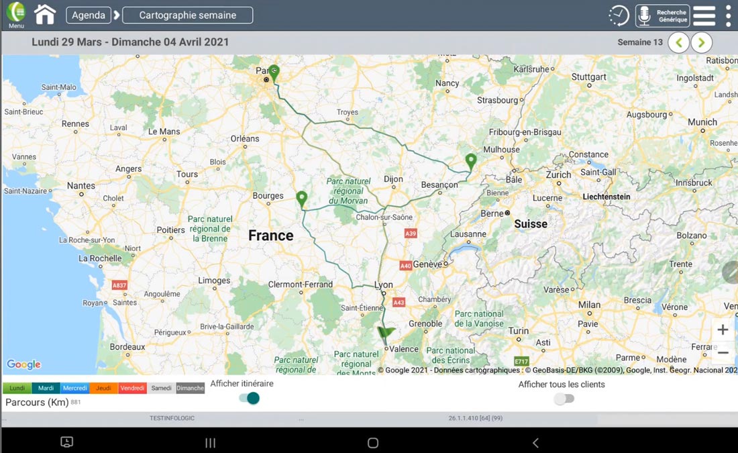Open the three-dot overflow menu

728,15
